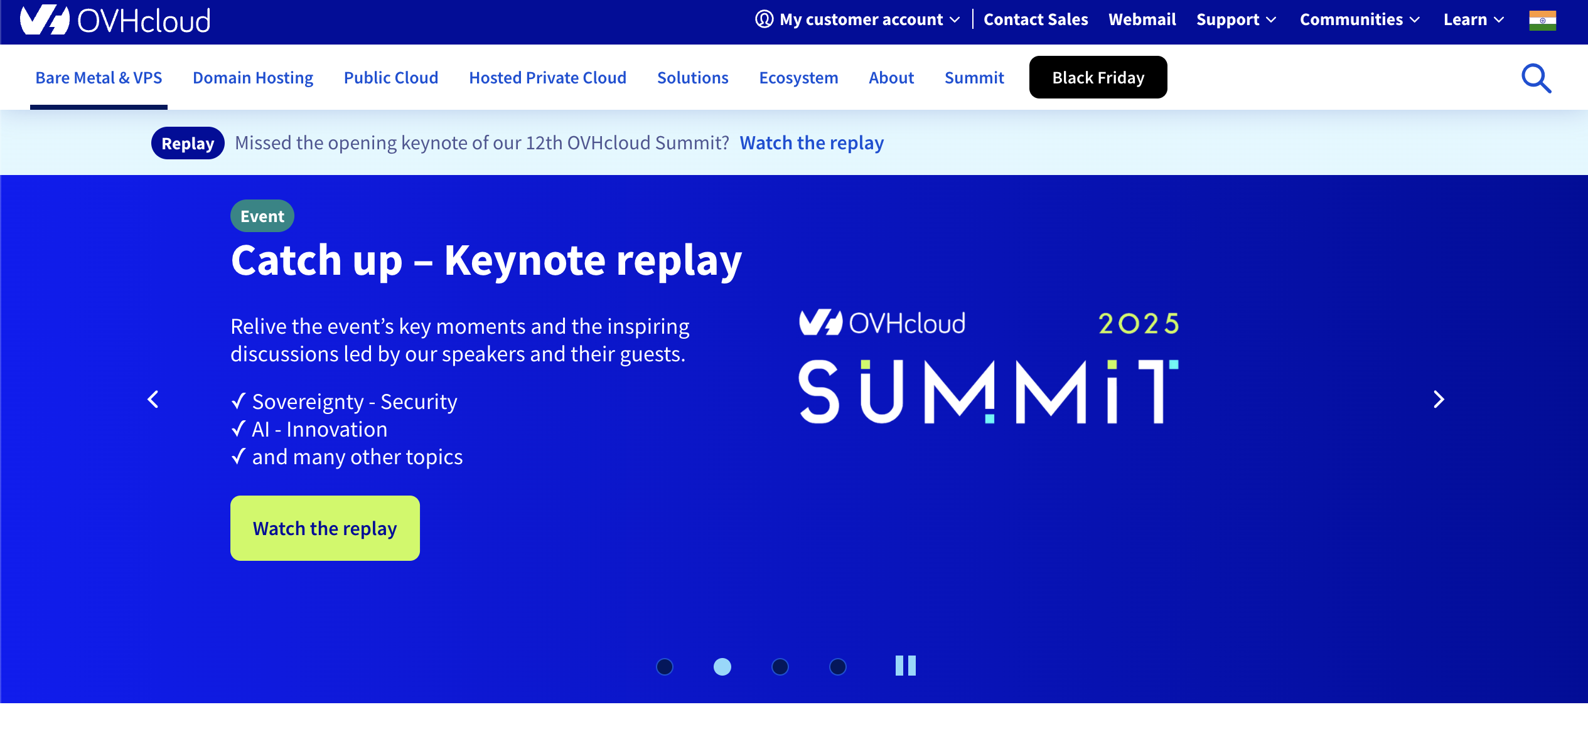Open the Public Cloud menu item
Image resolution: width=1588 pixels, height=749 pixels.
coord(391,78)
